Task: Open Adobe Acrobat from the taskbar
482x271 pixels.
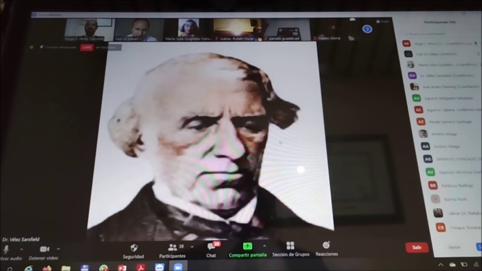Action: (x=141, y=268)
